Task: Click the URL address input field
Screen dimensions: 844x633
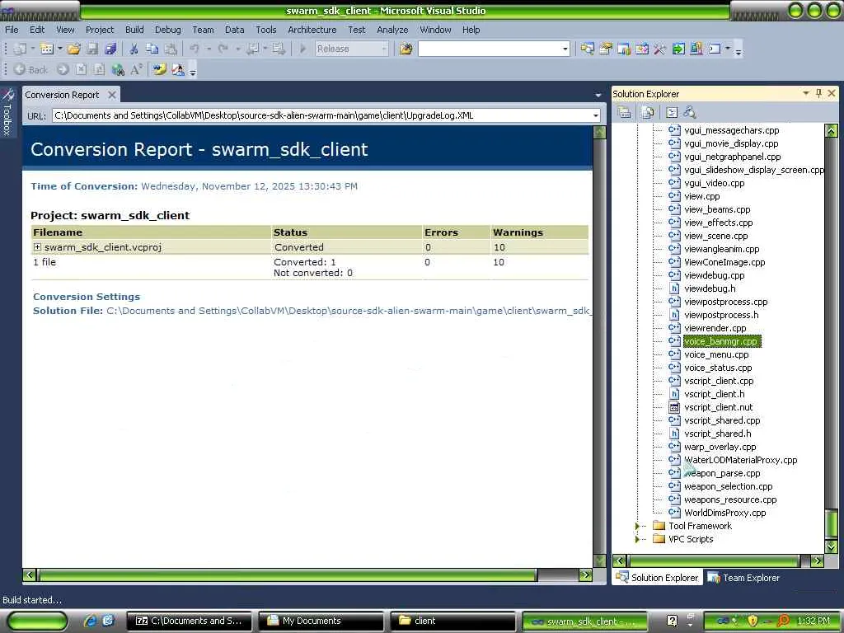Action: pyautogui.click(x=321, y=115)
